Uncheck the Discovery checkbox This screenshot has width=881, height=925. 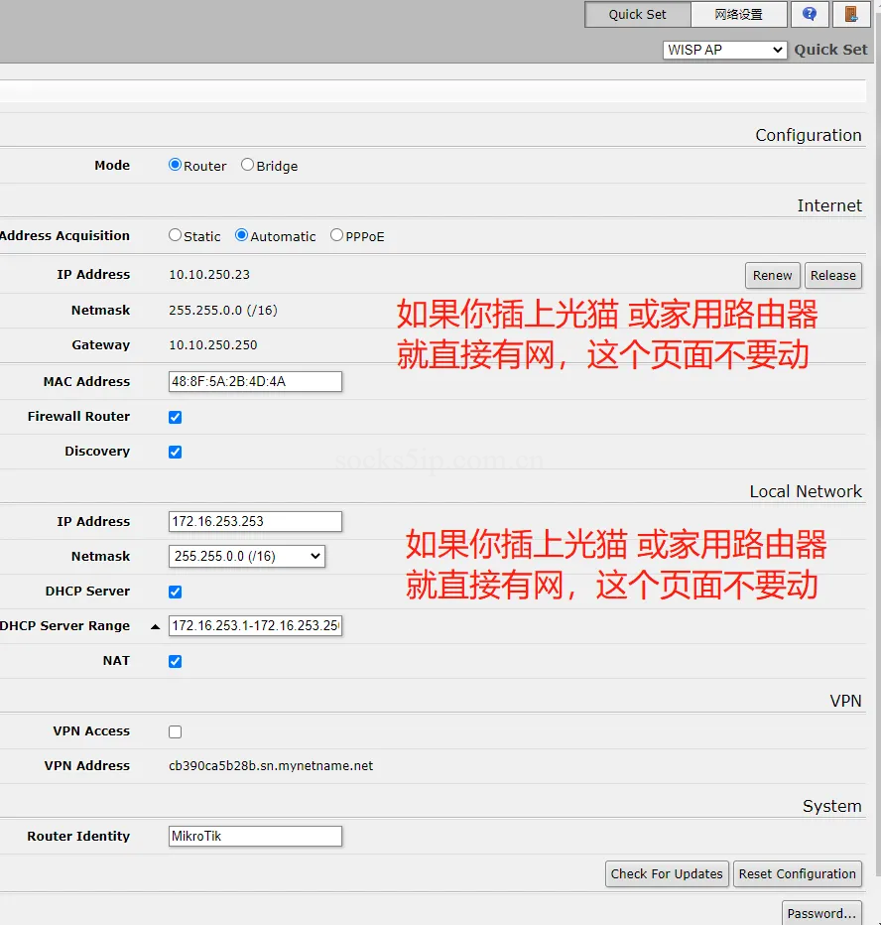175,452
